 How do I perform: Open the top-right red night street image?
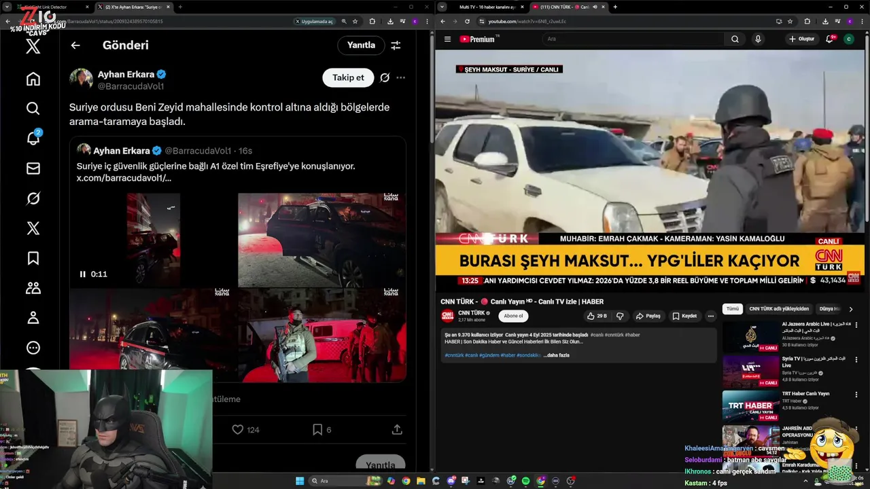pos(322,240)
